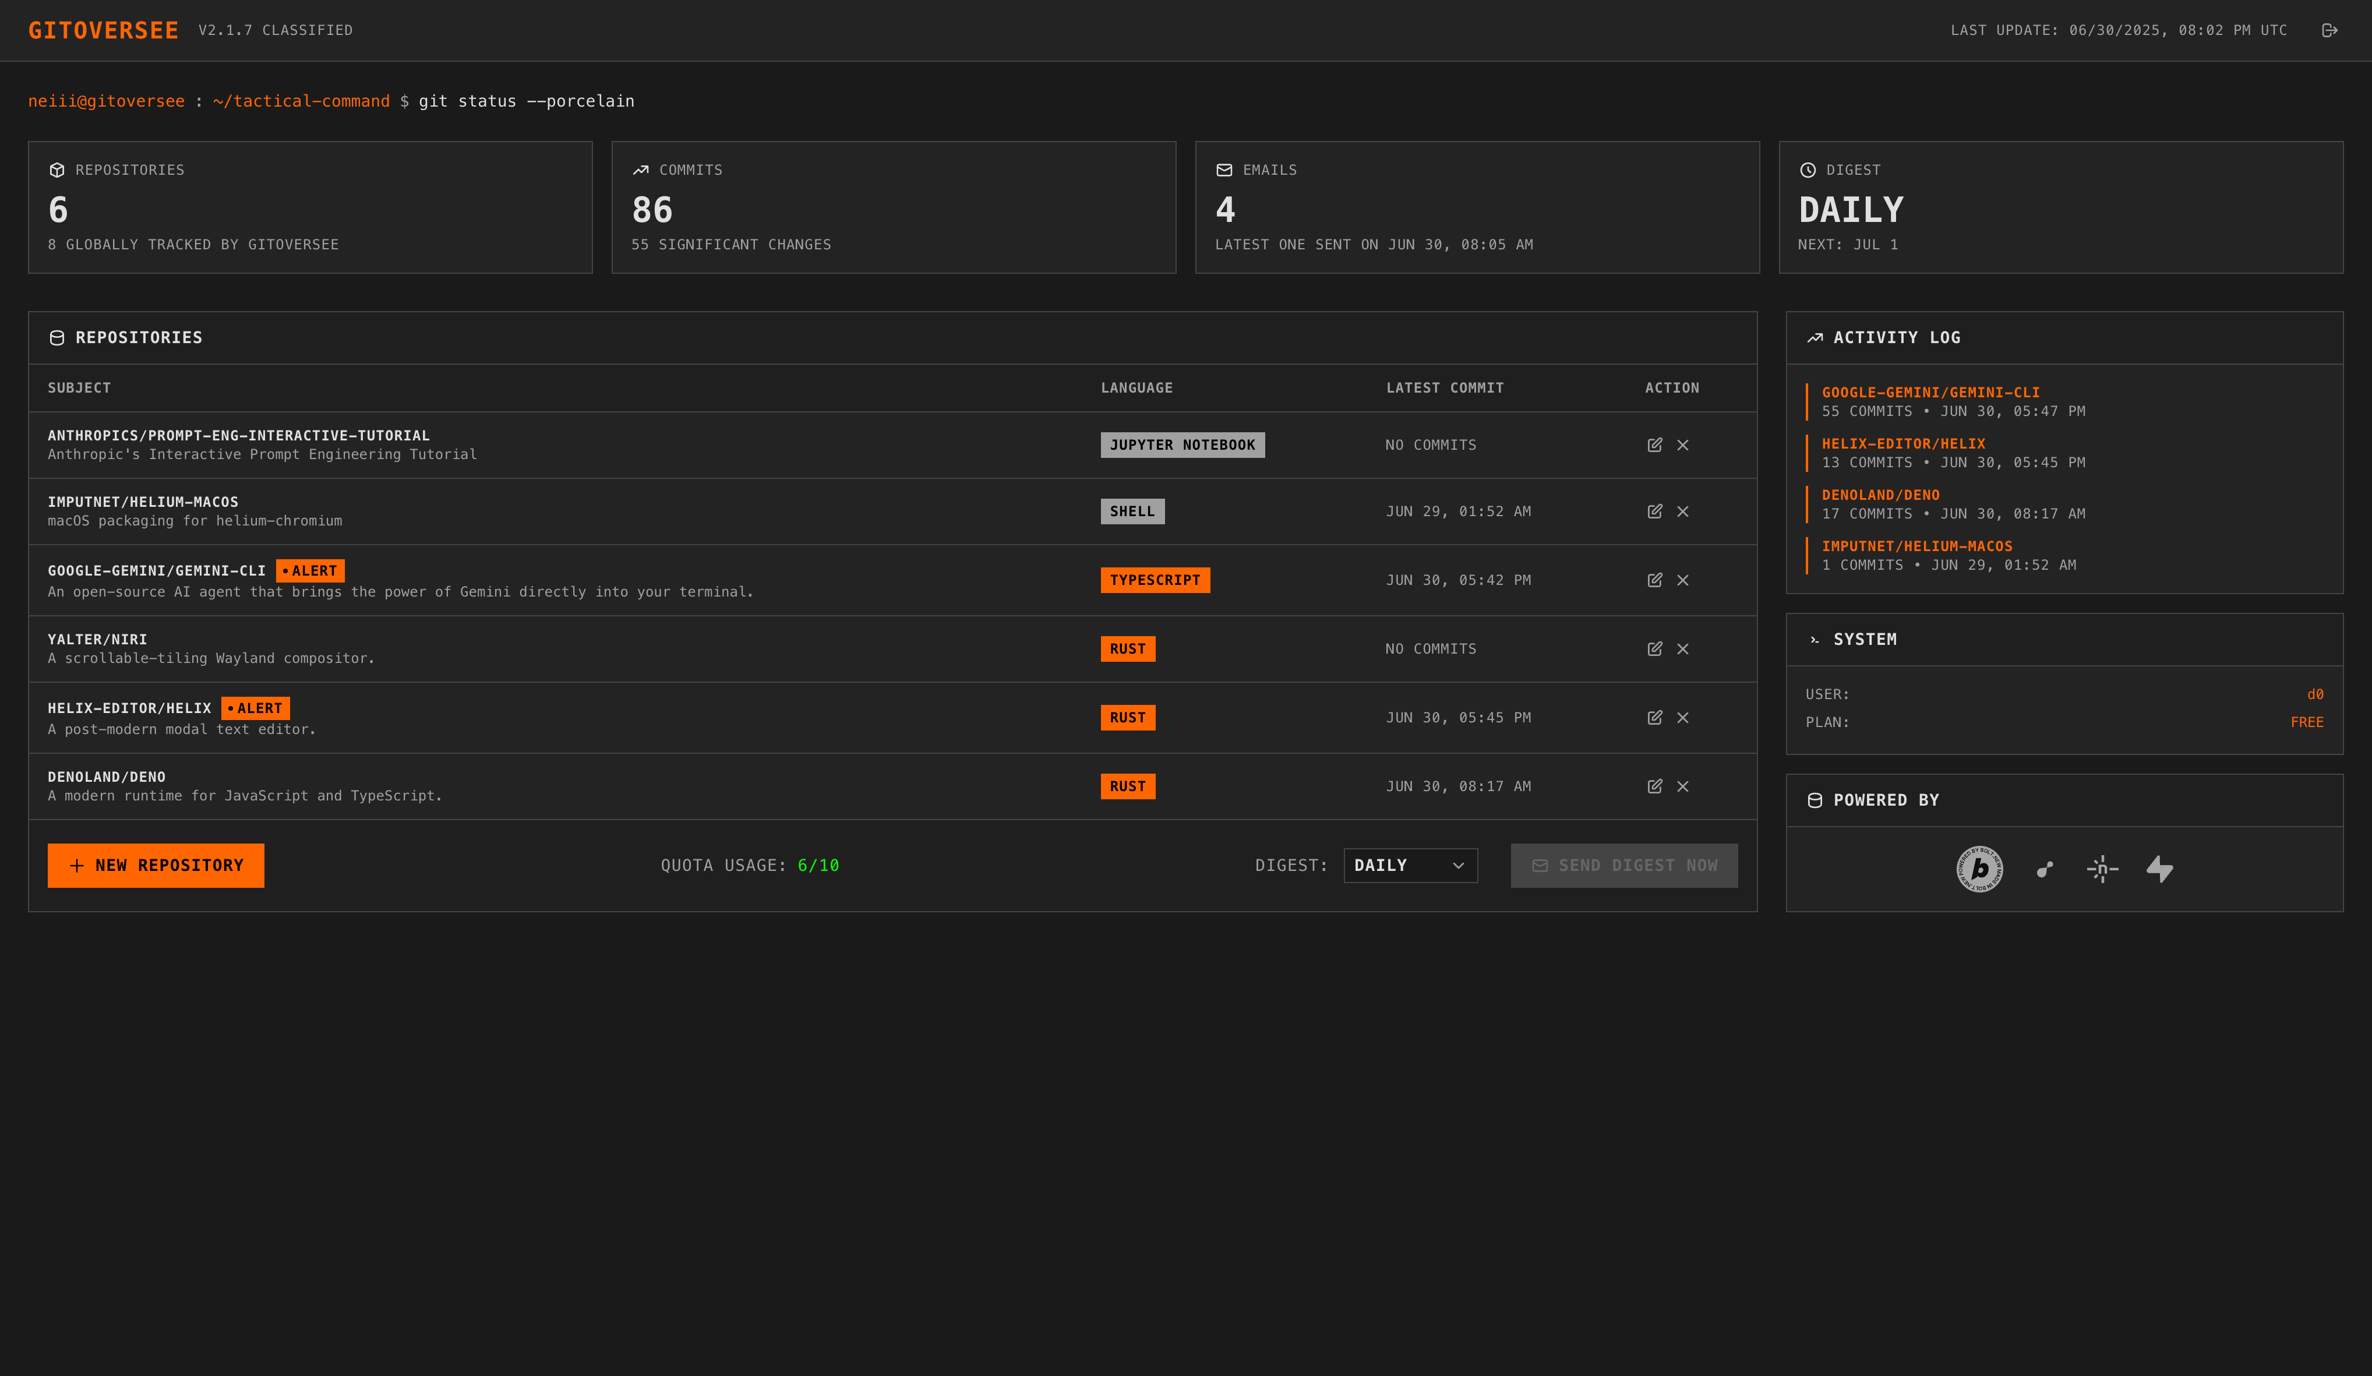
Task: Edit the imputnet/helium-macos entry
Action: pyautogui.click(x=1654, y=511)
